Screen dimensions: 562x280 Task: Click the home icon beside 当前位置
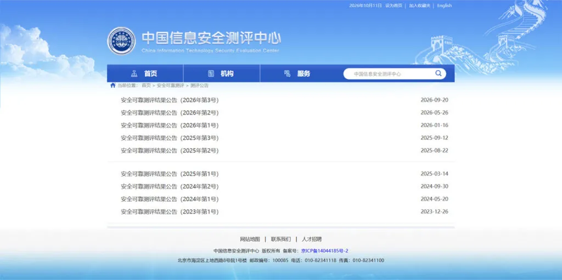pyautogui.click(x=113, y=85)
